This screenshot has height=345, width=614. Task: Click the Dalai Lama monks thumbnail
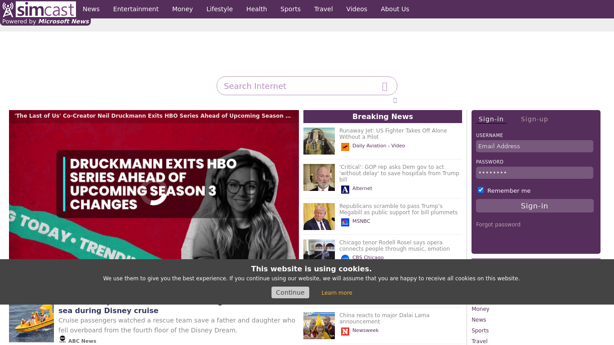pos(319,326)
